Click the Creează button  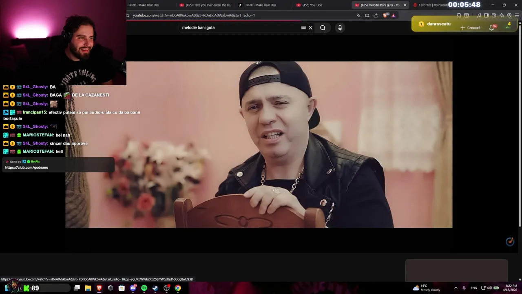pyautogui.click(x=471, y=28)
